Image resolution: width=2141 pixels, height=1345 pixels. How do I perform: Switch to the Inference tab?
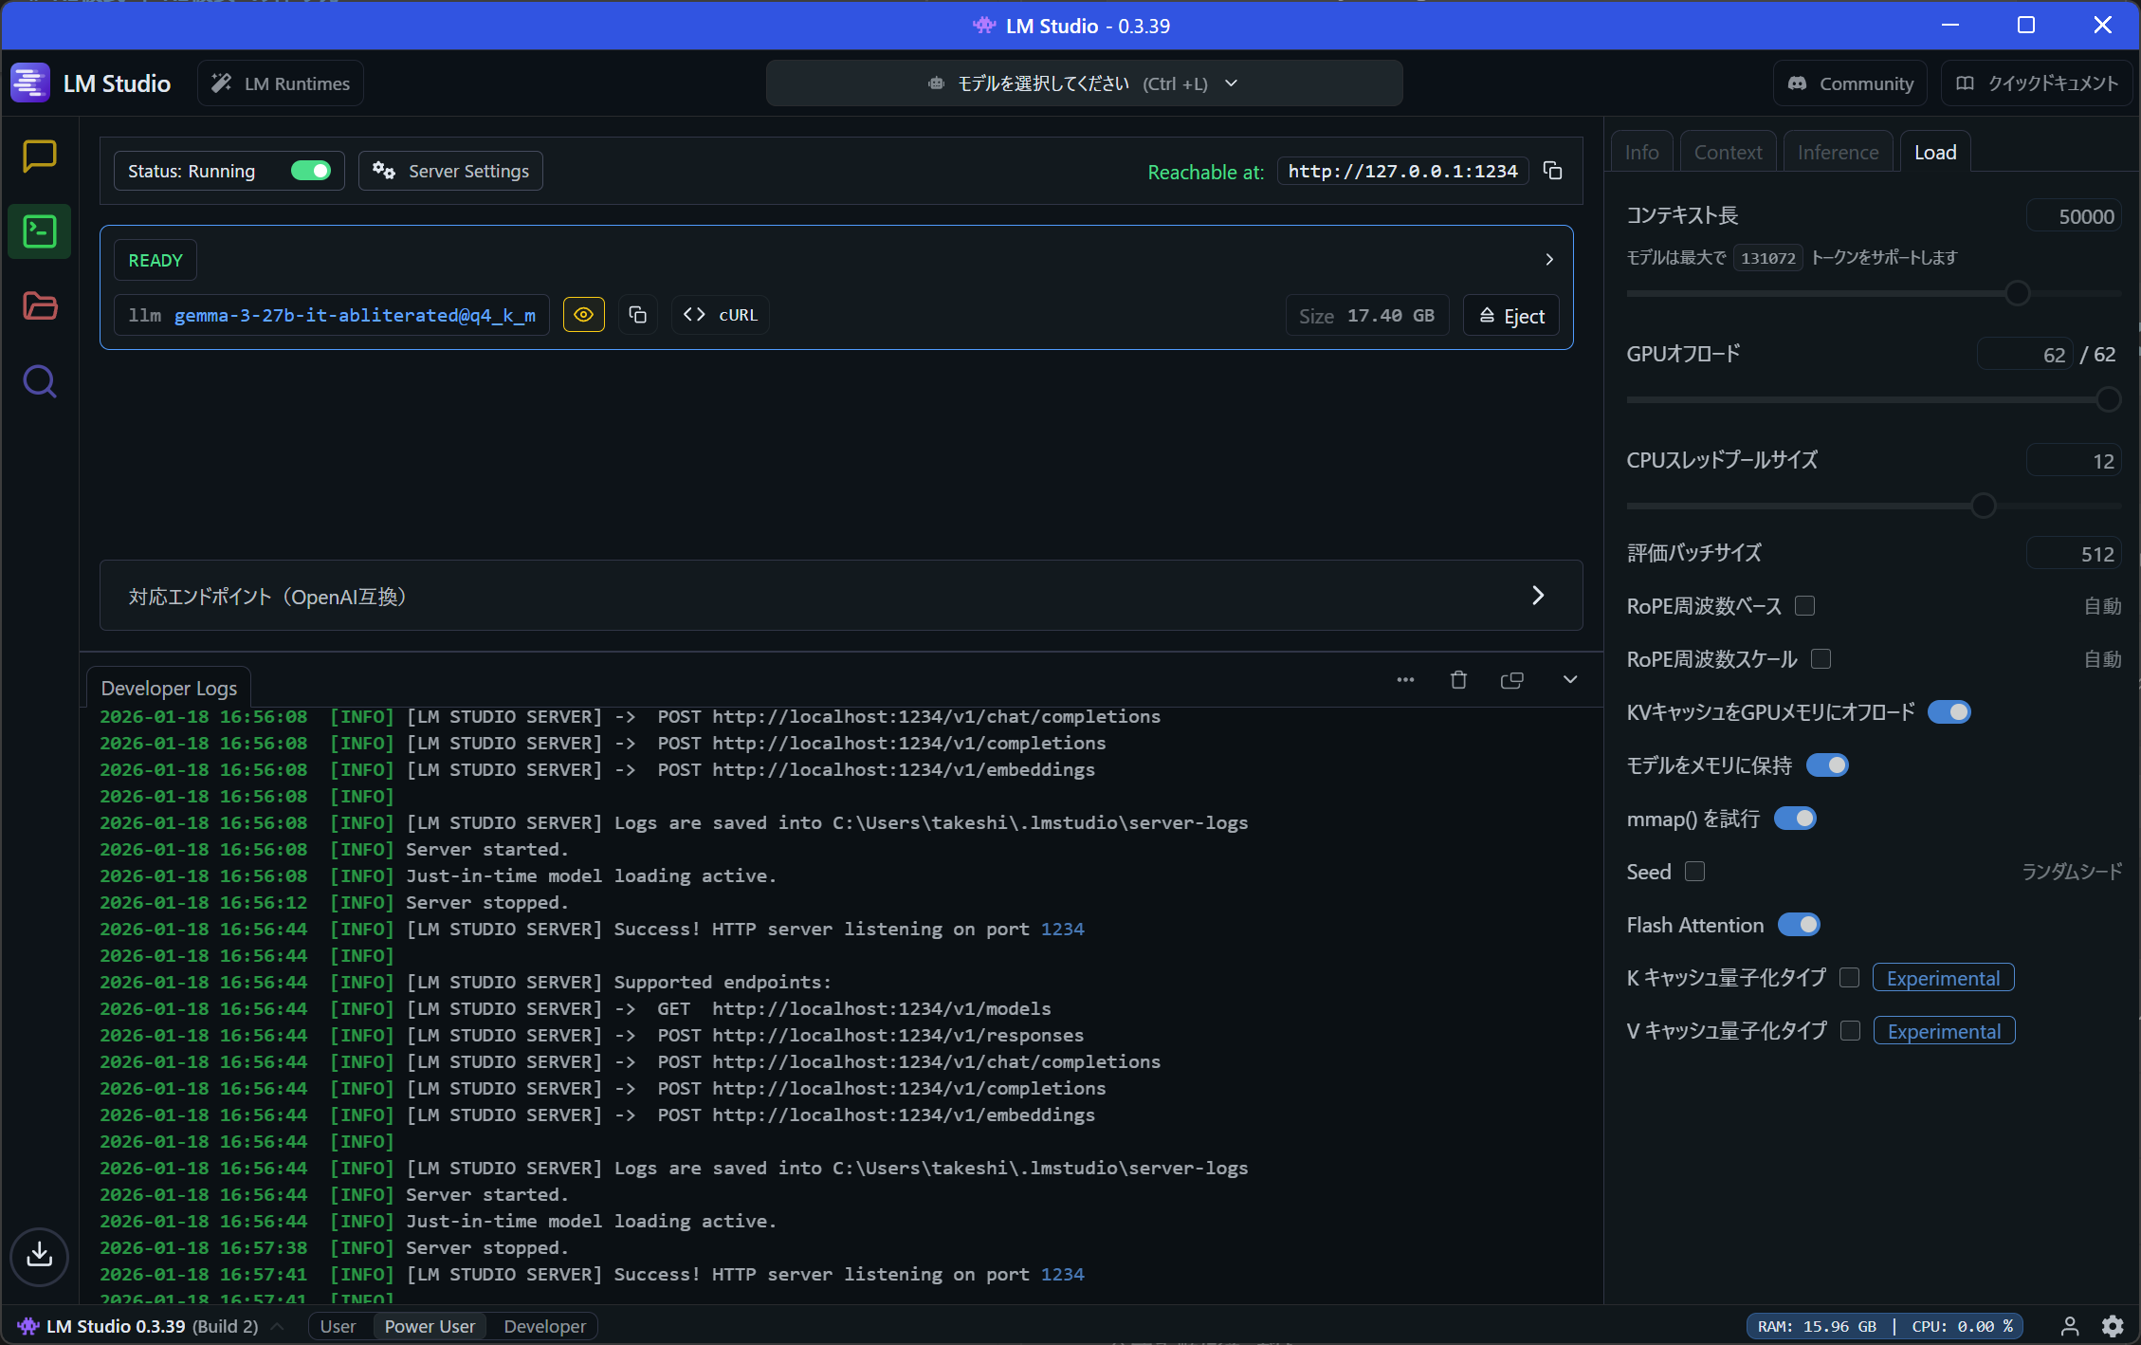click(x=1837, y=152)
